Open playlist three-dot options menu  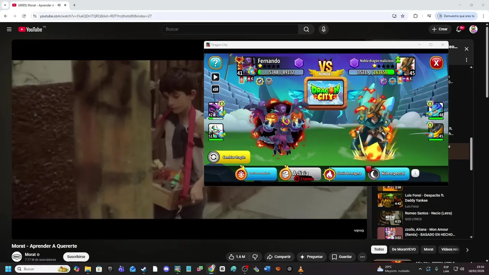coord(466,60)
